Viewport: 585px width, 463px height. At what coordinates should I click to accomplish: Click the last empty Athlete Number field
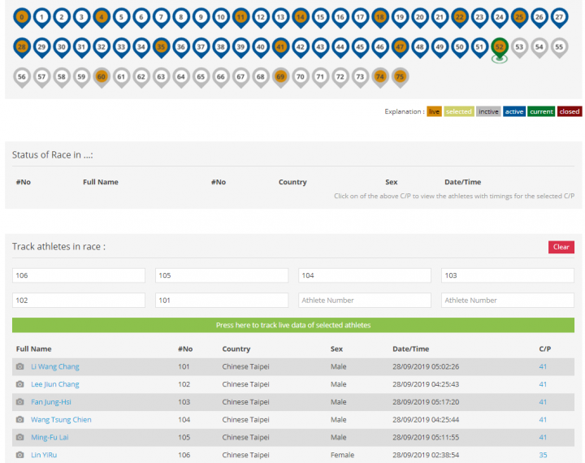point(507,301)
